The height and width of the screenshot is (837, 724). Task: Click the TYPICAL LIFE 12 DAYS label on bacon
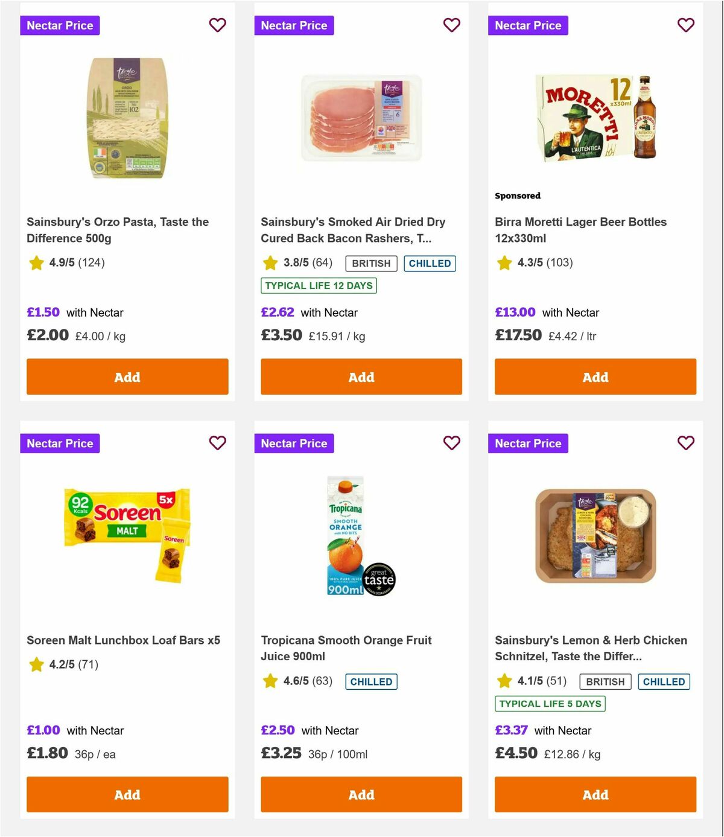point(319,285)
